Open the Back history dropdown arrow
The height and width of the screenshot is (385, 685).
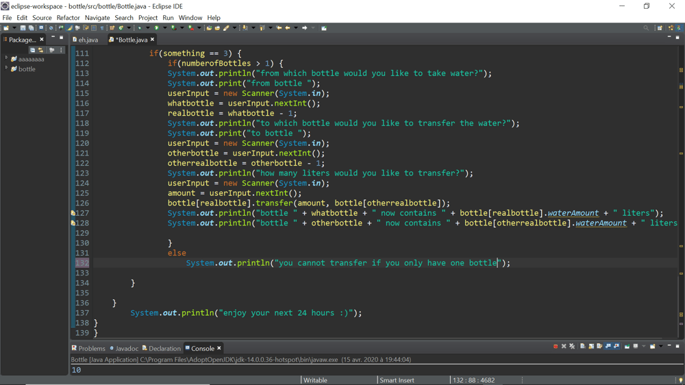click(296, 28)
